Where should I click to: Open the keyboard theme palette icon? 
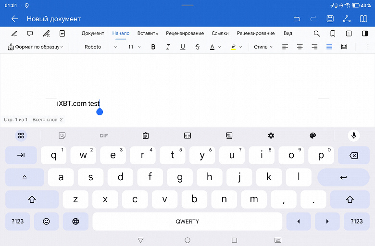click(x=313, y=135)
